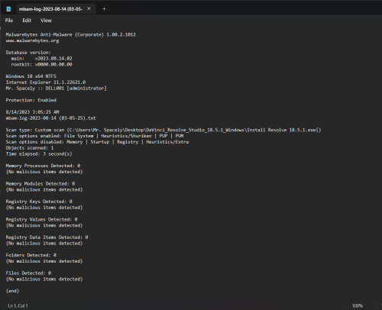Viewport: 382px width, 310px height.
Task: Open a new tab with the plus icon
Action: coord(104,9)
